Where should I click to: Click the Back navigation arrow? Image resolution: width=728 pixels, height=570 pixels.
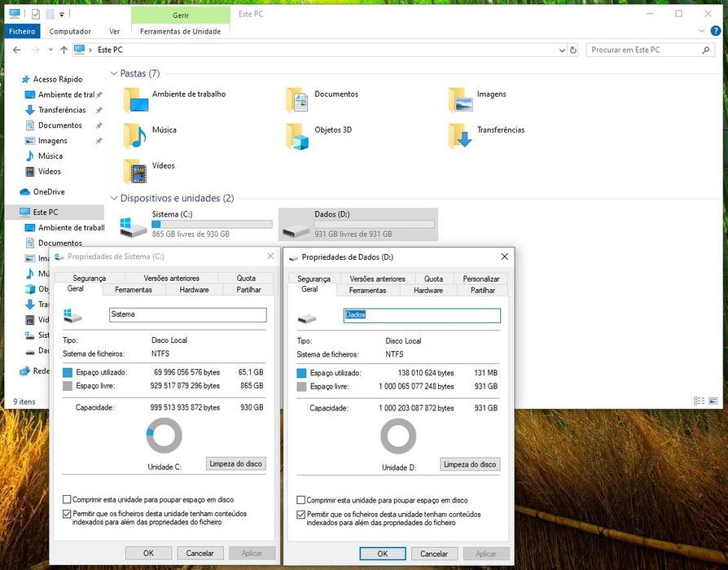17,50
